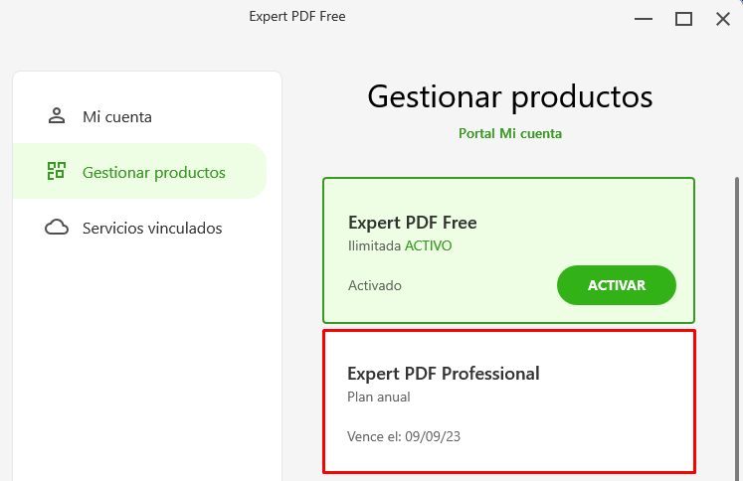Click the vertical scrollbar on the right
Image resolution: width=743 pixels, height=481 pixels.
click(x=737, y=329)
